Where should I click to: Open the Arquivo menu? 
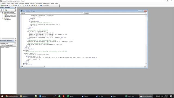[4, 3]
